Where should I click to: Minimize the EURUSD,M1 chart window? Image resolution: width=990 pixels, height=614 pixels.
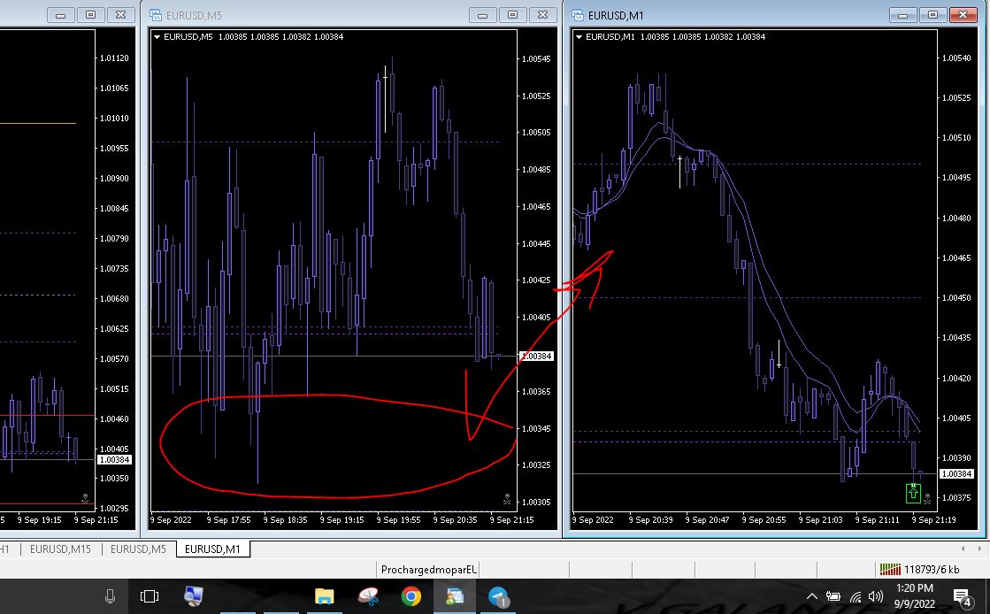(x=903, y=15)
